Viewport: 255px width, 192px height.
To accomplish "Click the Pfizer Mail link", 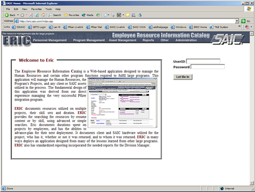I will [94, 27].
